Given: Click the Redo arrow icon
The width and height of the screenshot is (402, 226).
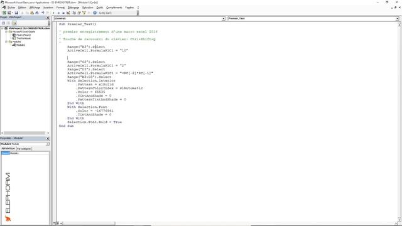Looking at the screenshot, I should [x=48, y=13].
